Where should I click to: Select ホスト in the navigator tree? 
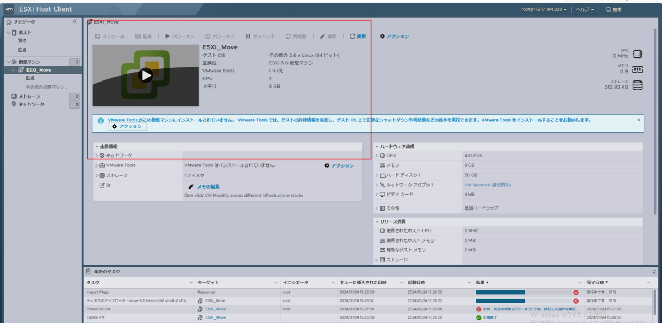25,33
